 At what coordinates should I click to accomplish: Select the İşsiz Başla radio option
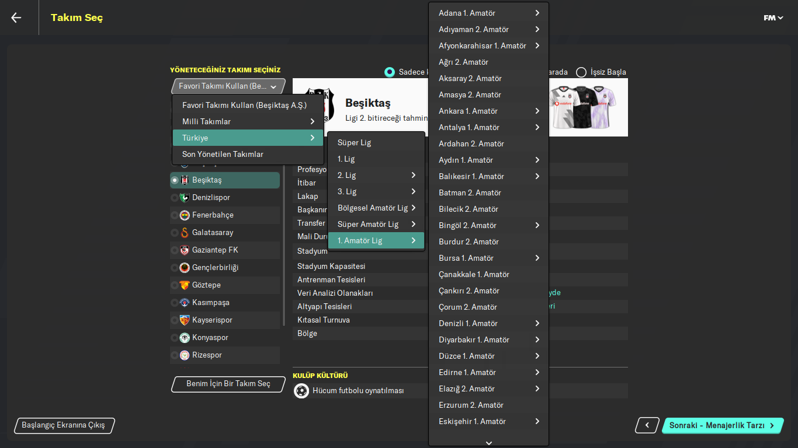coord(581,72)
